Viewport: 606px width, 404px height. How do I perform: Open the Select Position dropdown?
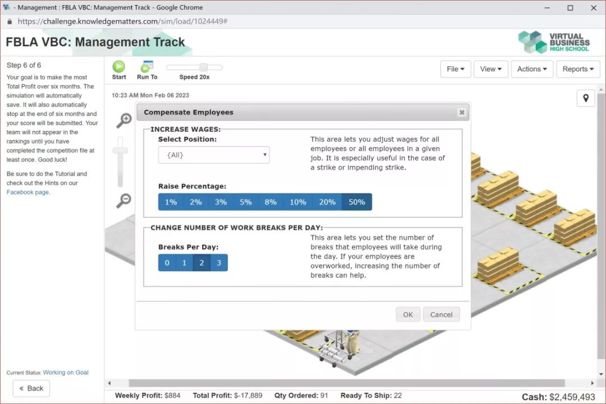[214, 155]
